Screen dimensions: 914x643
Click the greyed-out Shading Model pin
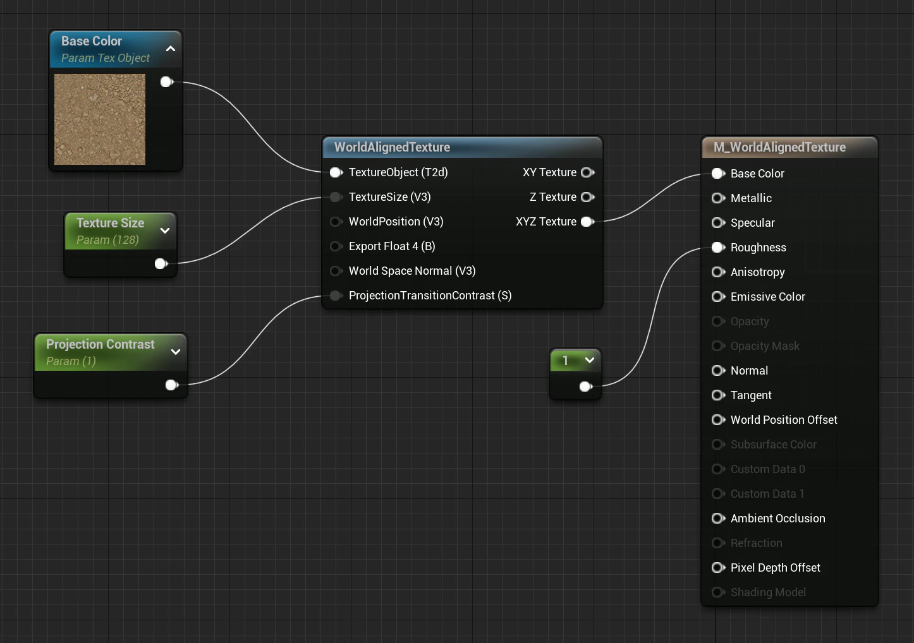(718, 592)
